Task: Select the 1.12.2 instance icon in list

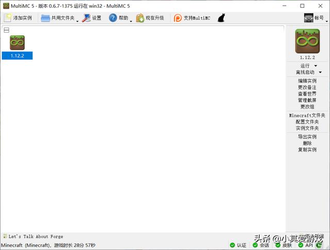Action: point(17,43)
